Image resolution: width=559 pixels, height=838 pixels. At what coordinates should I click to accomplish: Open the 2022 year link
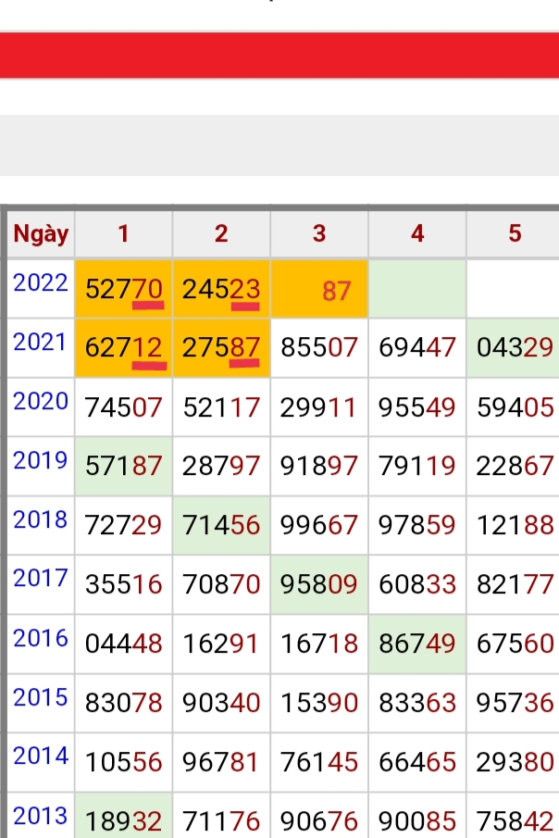click(41, 283)
